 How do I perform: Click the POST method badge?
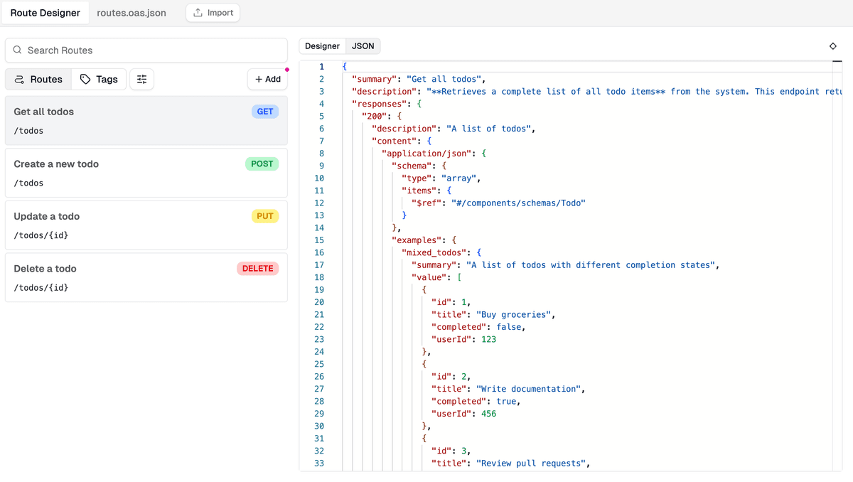coord(262,164)
